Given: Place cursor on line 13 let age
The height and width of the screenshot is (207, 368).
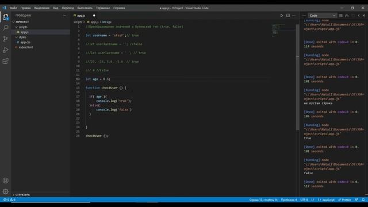Looking at the screenshot, I should (x=98, y=79).
